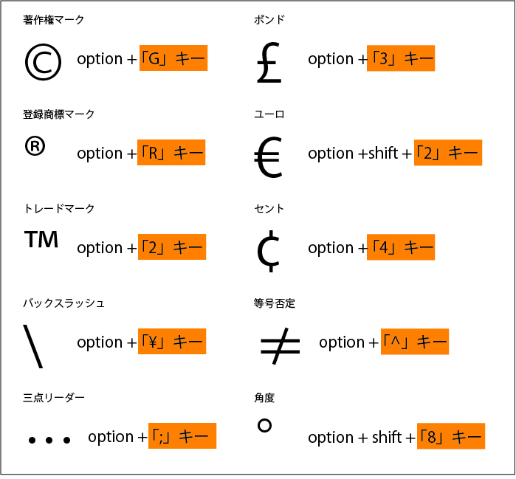516x479 pixels.
Task: Click the registered trademark ® symbol
Action: click(35, 146)
